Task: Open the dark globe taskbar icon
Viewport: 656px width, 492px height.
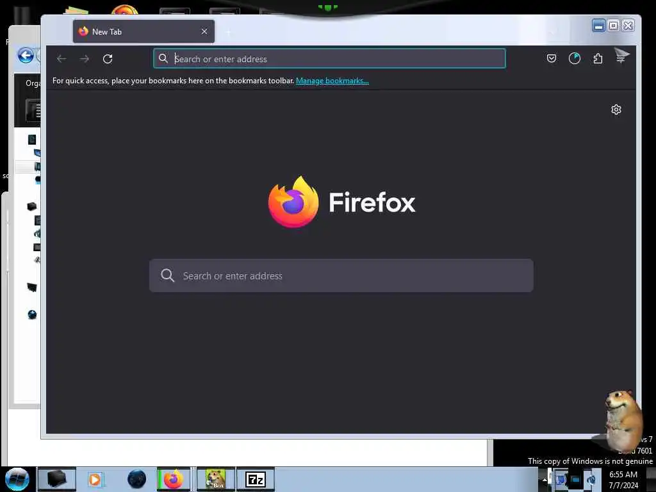Action: click(x=137, y=479)
